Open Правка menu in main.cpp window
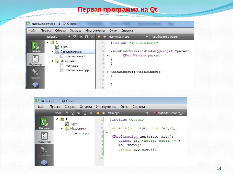 [55, 107]
